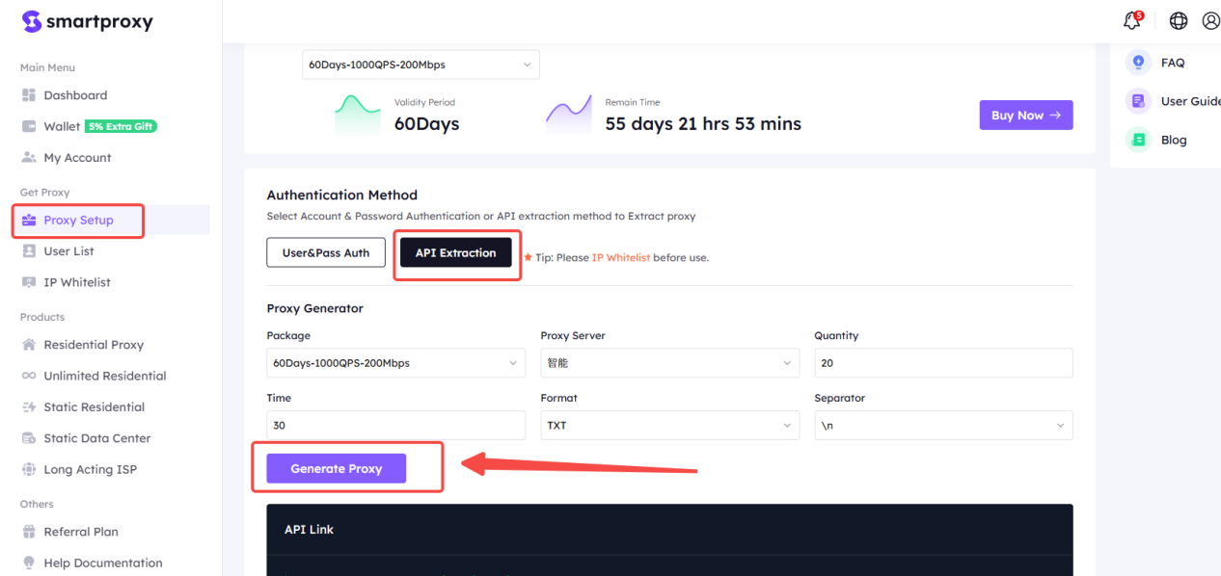Click the Dashboard sidebar icon
The image size is (1221, 576).
tap(29, 95)
